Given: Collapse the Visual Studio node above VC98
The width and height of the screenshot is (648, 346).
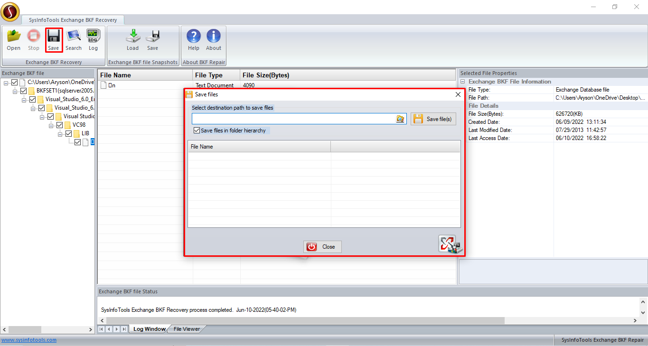Looking at the screenshot, I should tap(42, 117).
